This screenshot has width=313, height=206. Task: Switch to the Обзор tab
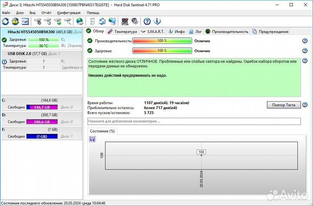(x=95, y=31)
